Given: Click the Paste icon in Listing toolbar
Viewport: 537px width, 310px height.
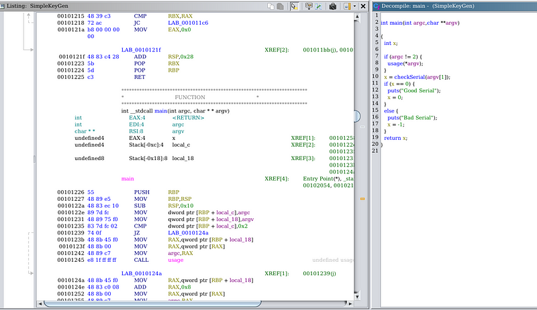Looking at the screenshot, I should [x=280, y=6].
